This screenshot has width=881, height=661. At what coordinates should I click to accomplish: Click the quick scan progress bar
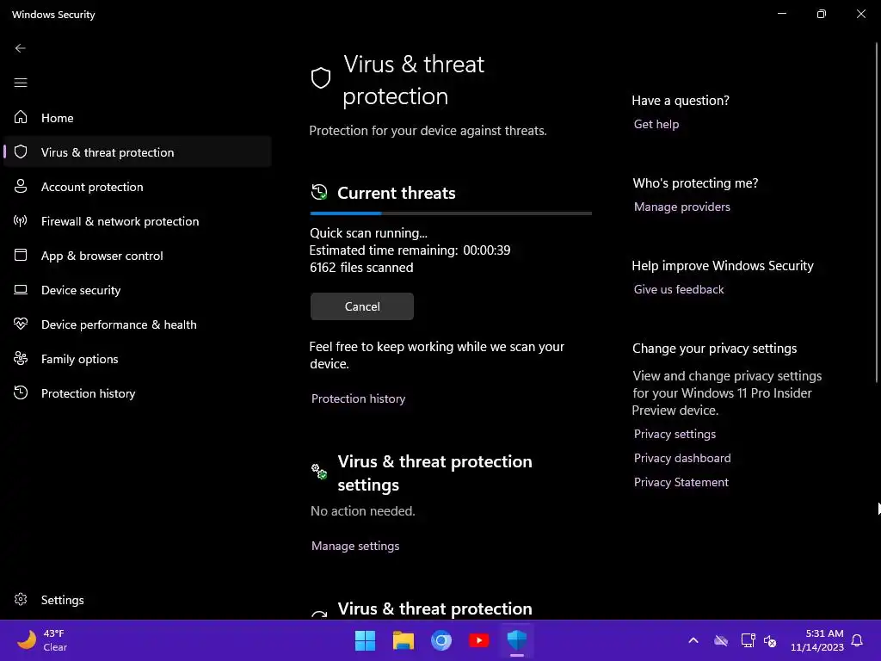(451, 213)
